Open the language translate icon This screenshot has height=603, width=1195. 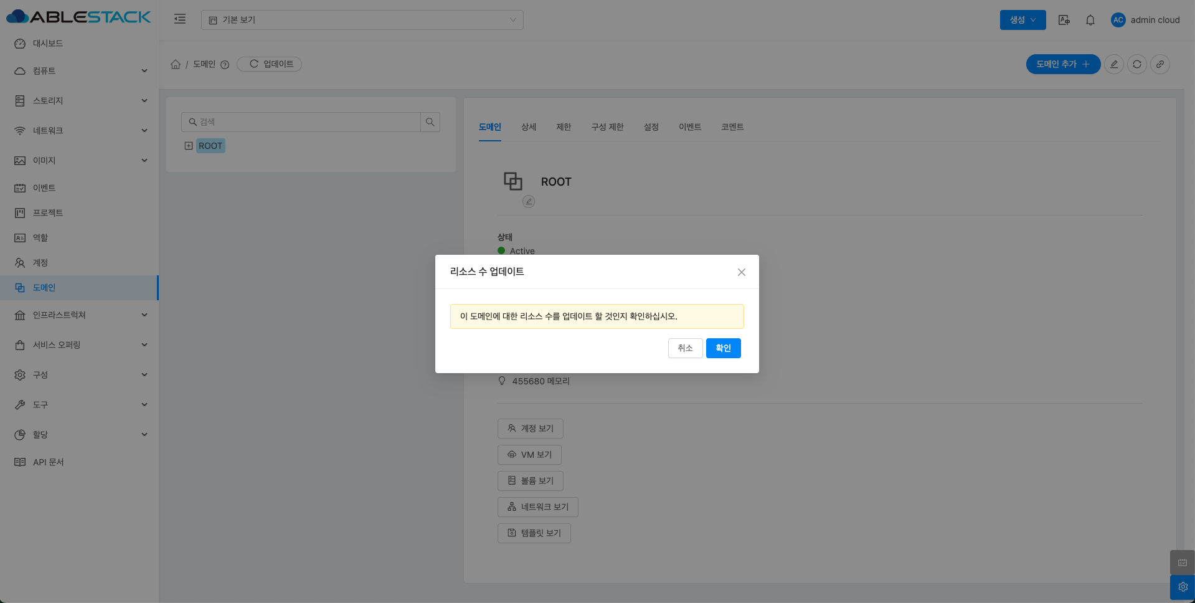(1064, 20)
